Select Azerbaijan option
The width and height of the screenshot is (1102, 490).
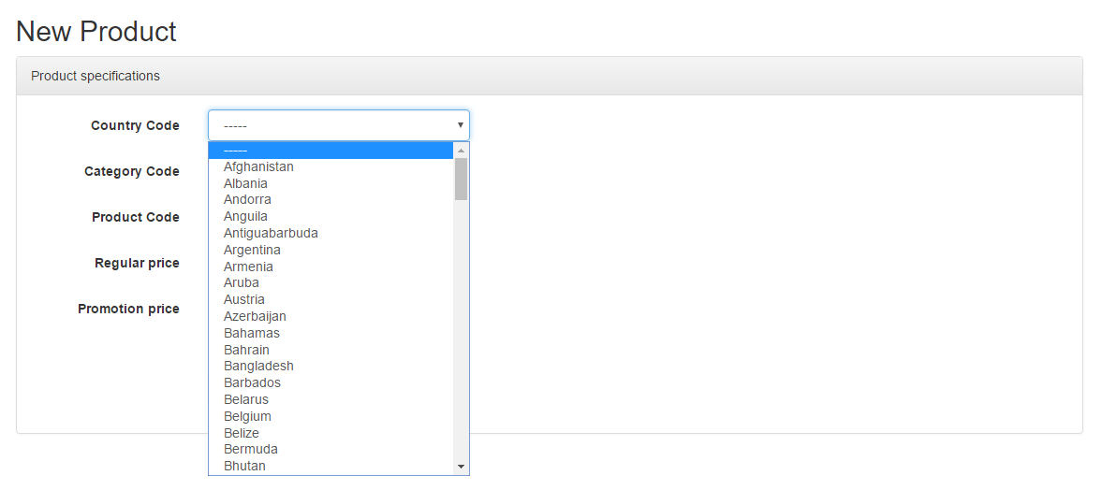[x=331, y=317]
